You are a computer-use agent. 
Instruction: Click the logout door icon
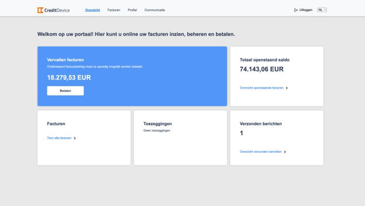click(x=296, y=10)
